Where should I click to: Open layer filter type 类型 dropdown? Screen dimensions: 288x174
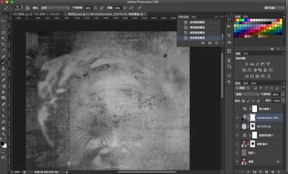coord(243,88)
